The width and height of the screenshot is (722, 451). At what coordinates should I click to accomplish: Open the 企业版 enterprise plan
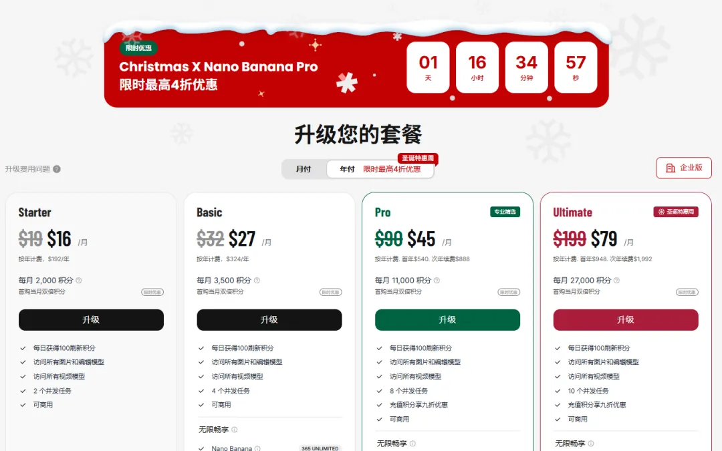(x=684, y=168)
